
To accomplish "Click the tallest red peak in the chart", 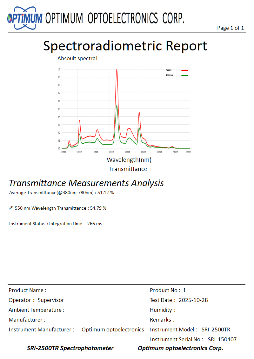I will 117,70.
